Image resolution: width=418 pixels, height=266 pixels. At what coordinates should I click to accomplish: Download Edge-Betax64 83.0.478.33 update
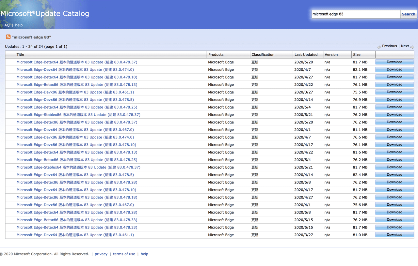[x=394, y=227]
